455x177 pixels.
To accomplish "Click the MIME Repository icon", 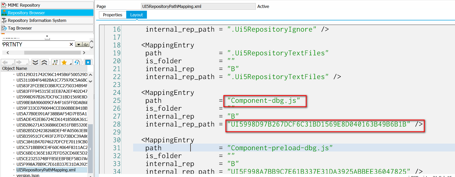I will click(x=4, y=5).
